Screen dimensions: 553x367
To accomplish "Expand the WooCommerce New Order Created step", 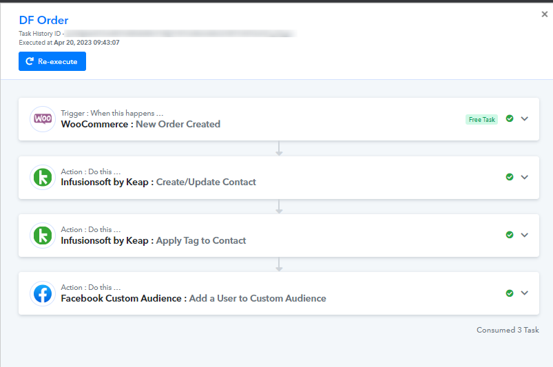I will click(x=525, y=119).
